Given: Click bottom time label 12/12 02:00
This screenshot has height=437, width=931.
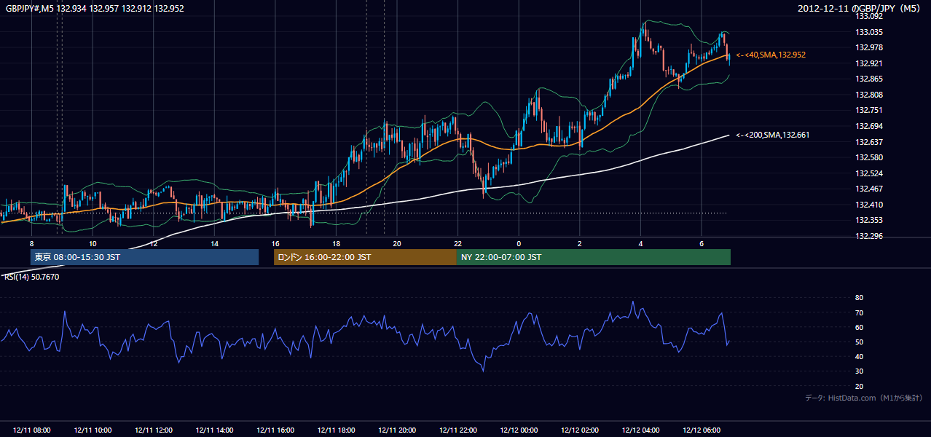Looking at the screenshot, I should 580,430.
